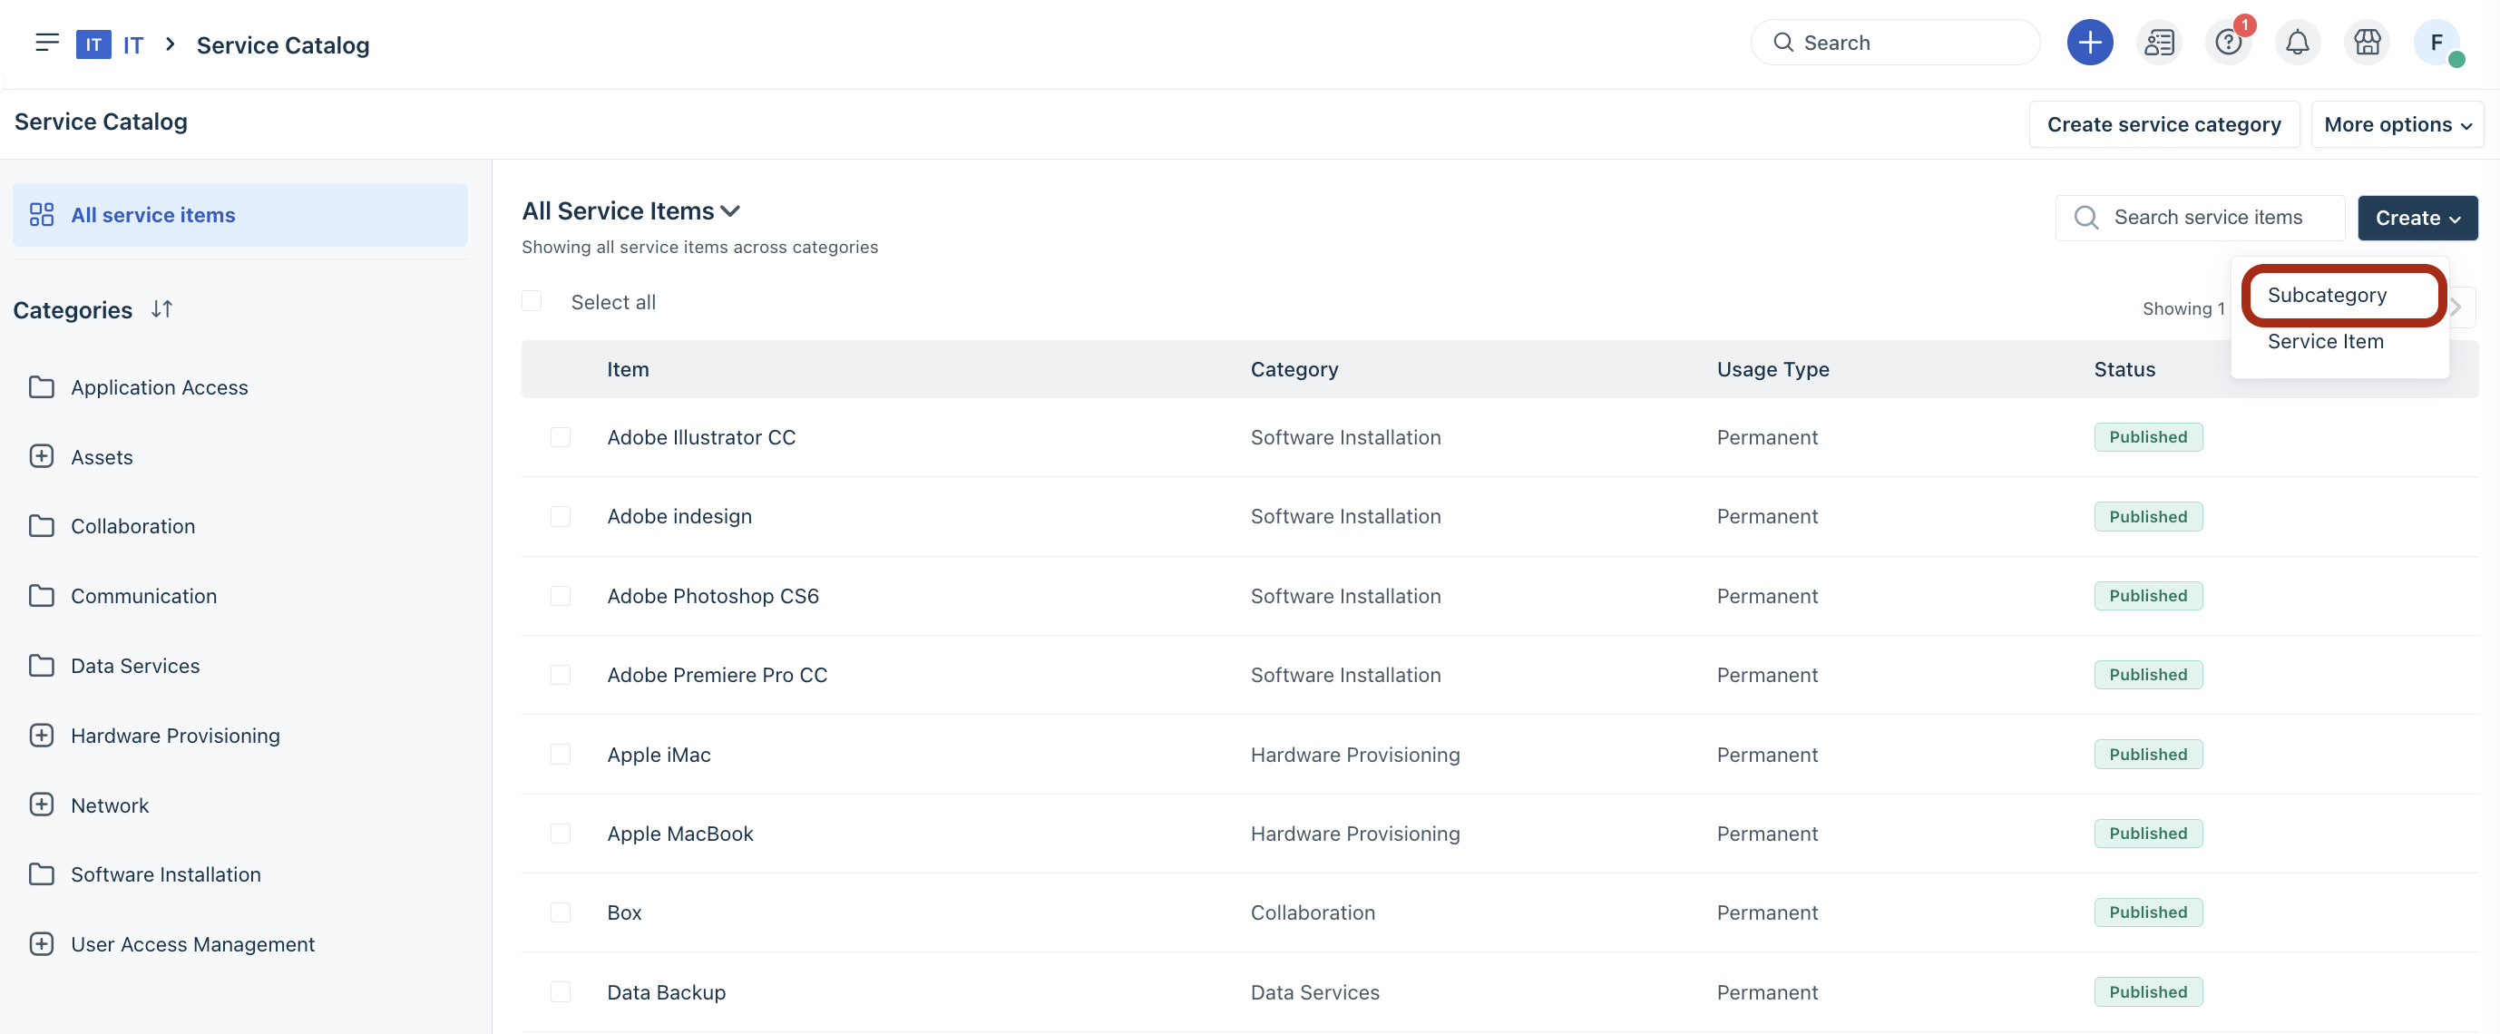Viewport: 2500px width, 1034px height.
Task: Choose Service Item from the Create menu
Action: (x=2324, y=341)
